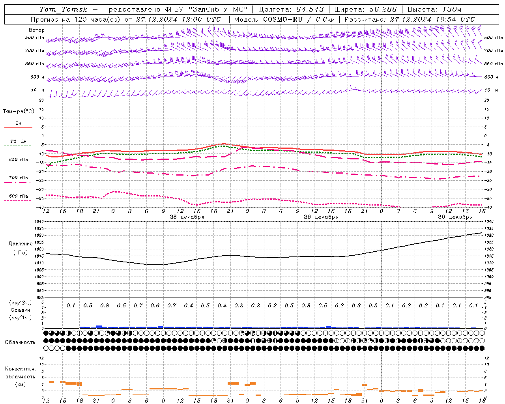The height and width of the screenshot is (404, 505).
Task: Click the 10 м wind level label on left
Action: pos(38,90)
